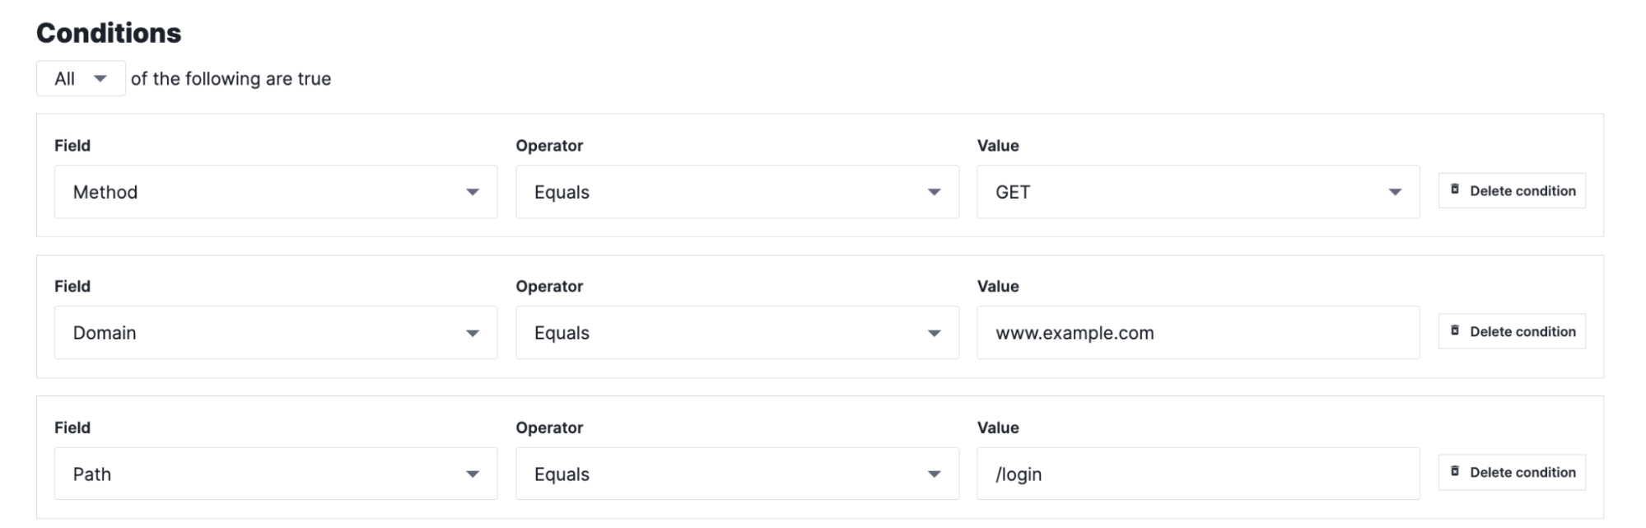This screenshot has height=528, width=1646.
Task: Expand the Method field dropdown
Action: [x=276, y=192]
